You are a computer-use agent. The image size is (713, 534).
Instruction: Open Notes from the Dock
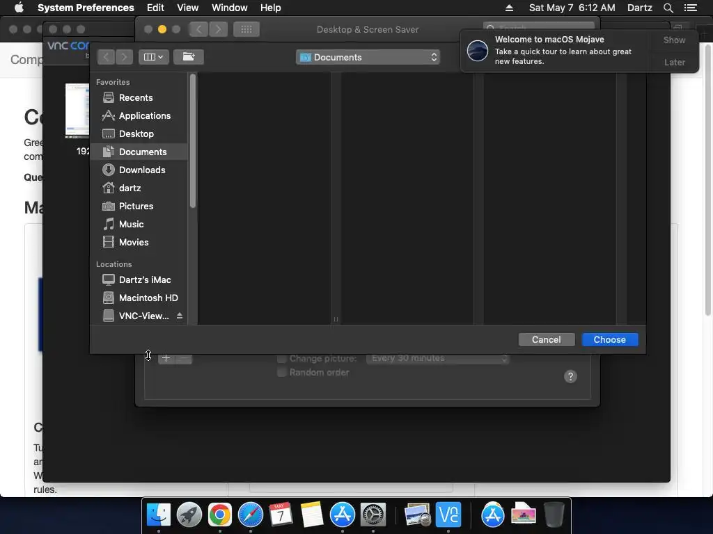coord(311,515)
